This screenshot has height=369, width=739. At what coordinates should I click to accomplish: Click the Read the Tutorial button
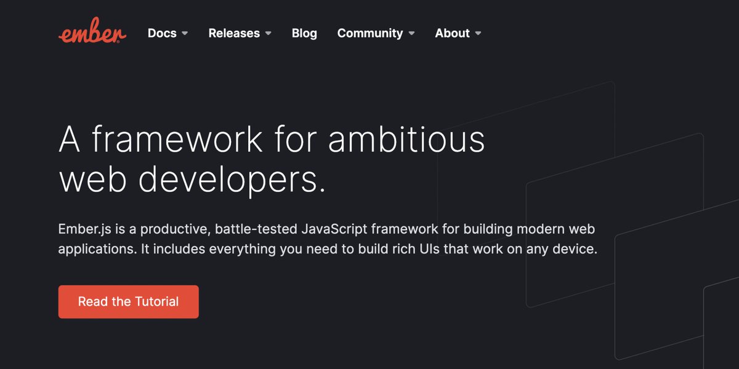[x=129, y=302]
